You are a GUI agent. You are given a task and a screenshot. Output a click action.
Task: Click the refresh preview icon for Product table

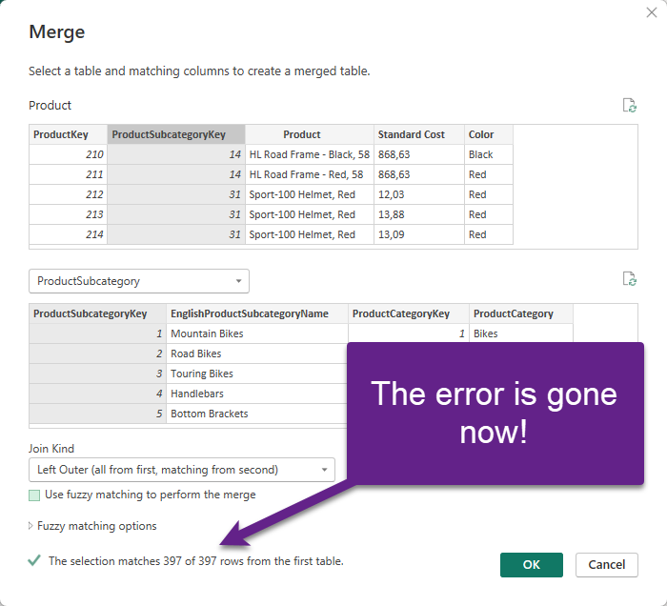pos(629,105)
